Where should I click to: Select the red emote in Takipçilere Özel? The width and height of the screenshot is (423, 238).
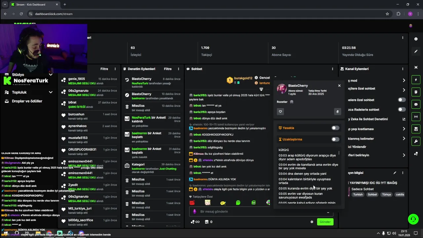(192, 203)
